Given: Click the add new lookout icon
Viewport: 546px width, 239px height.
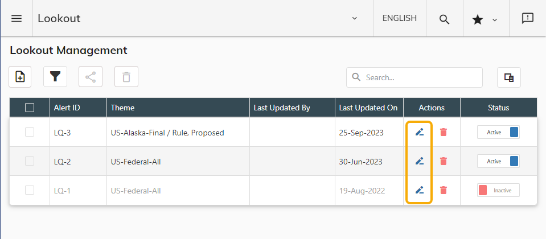Looking at the screenshot, I should 20,77.
